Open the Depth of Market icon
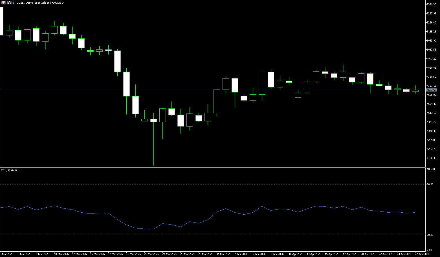The width and height of the screenshot is (440, 257). coord(9,3)
